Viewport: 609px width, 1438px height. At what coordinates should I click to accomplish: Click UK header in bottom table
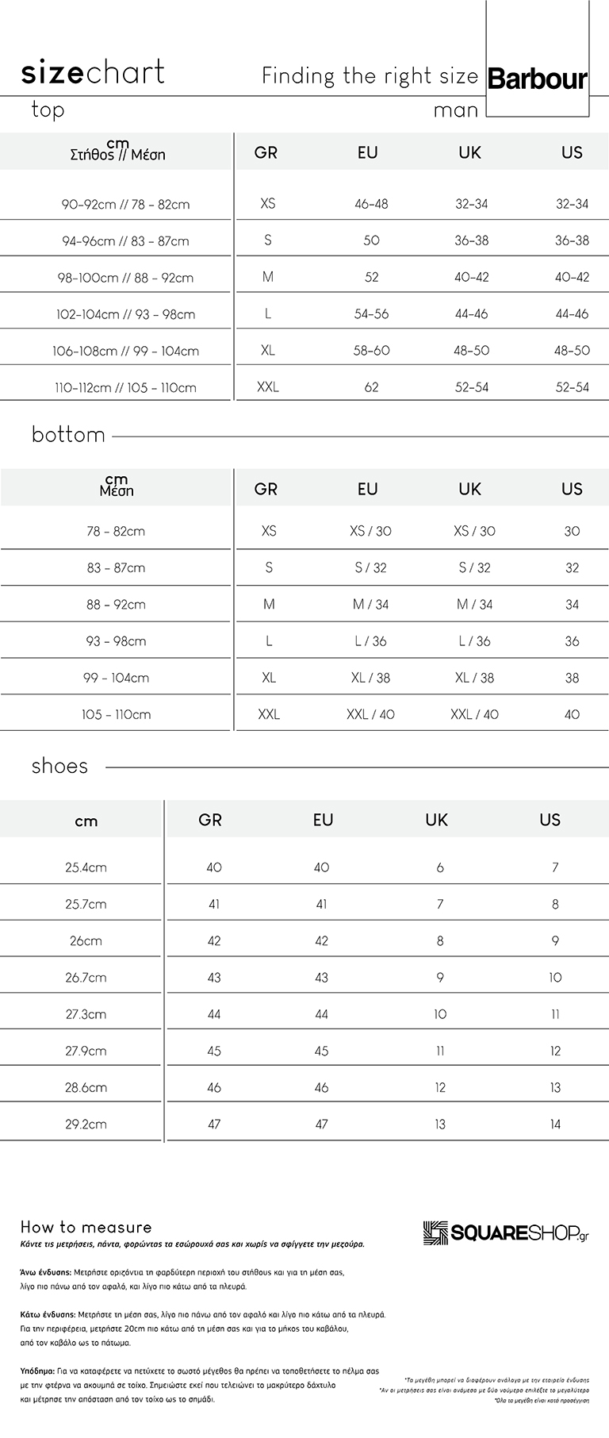(x=469, y=489)
